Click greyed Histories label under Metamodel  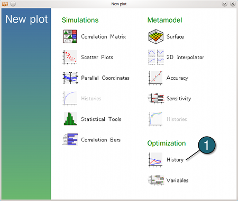pos(177,119)
